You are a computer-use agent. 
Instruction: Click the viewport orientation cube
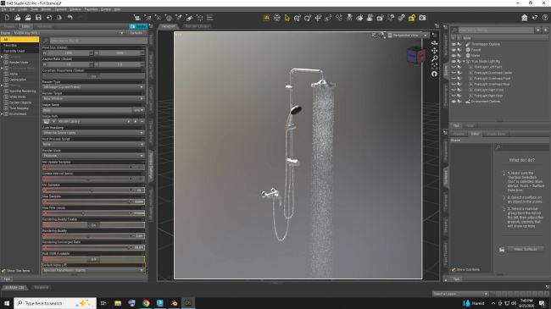pos(415,55)
